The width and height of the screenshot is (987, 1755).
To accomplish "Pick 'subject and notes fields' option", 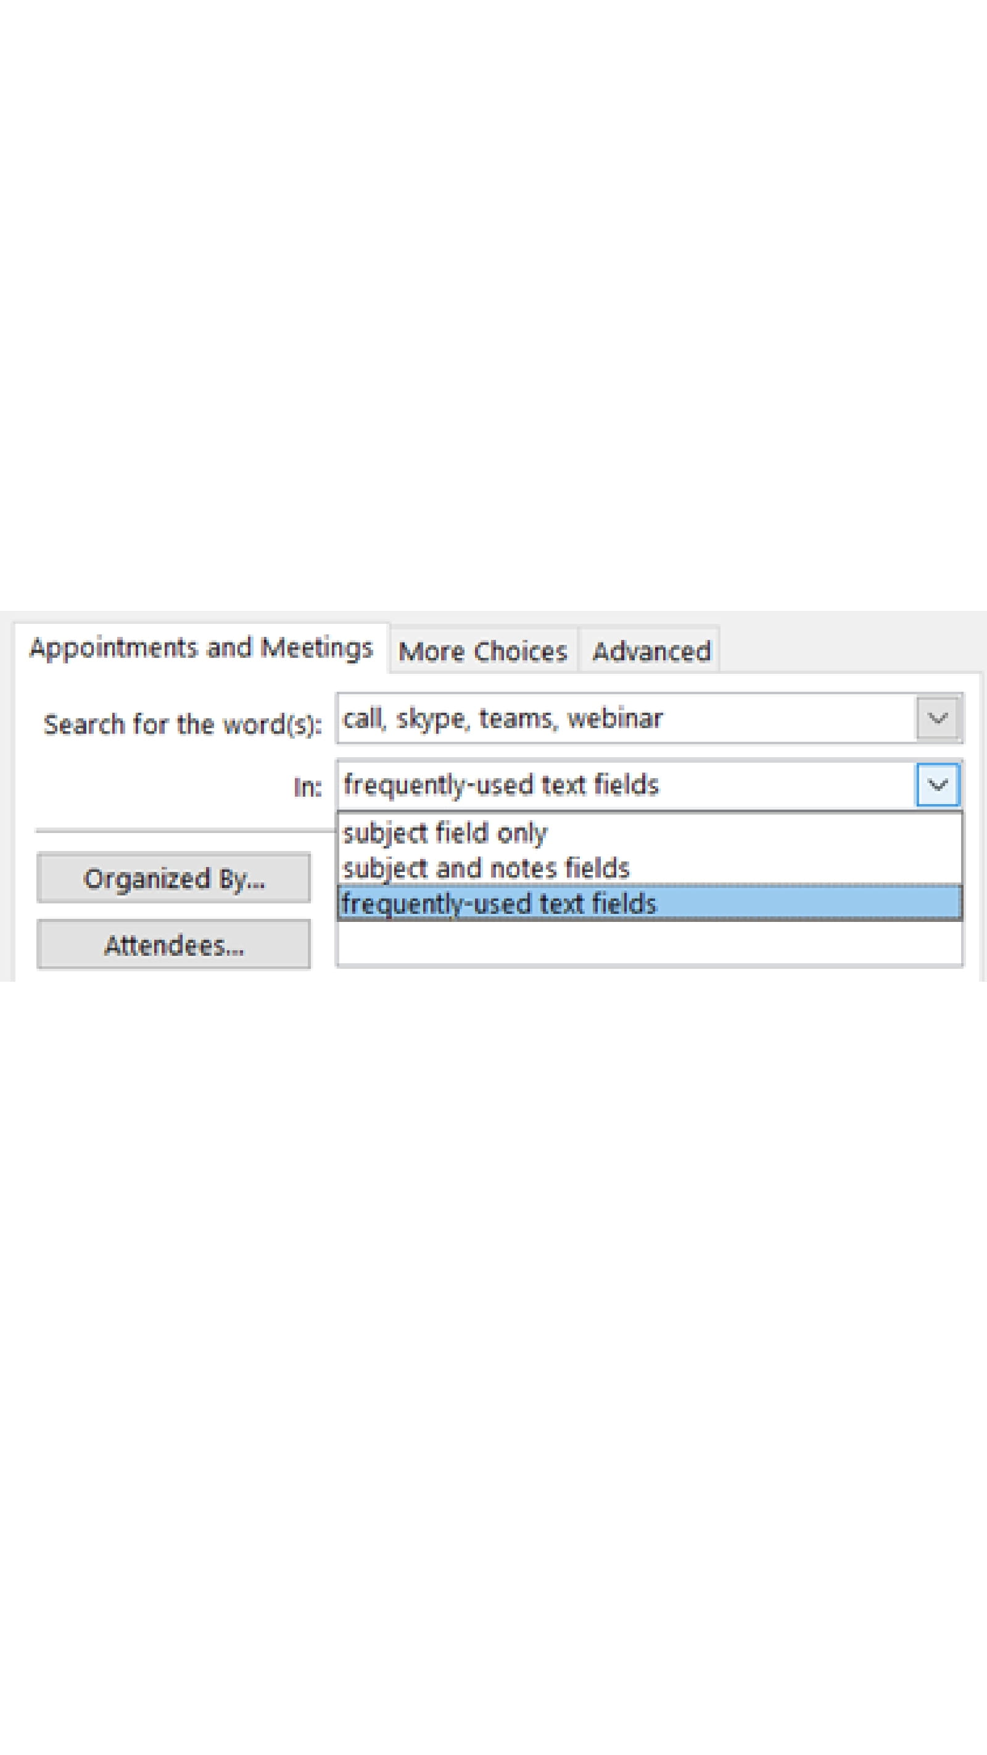I will 485,868.
